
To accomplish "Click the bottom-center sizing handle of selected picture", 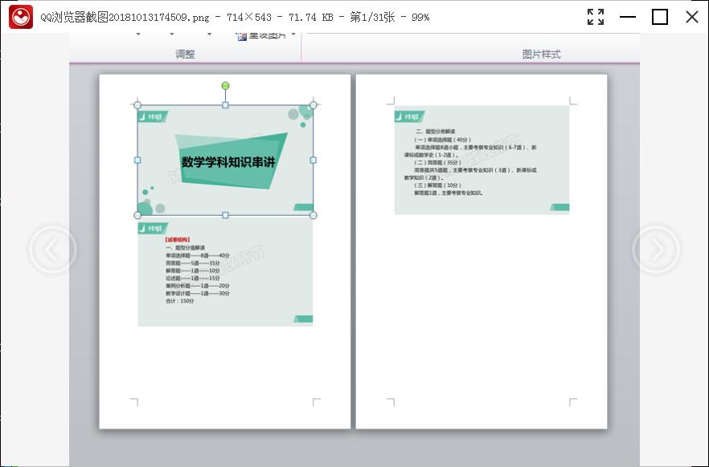I will (225, 215).
